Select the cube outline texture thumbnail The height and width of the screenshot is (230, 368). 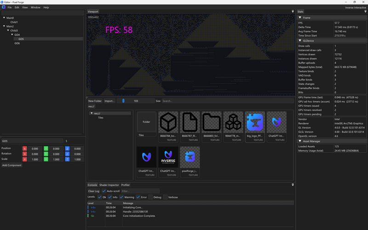(x=168, y=123)
